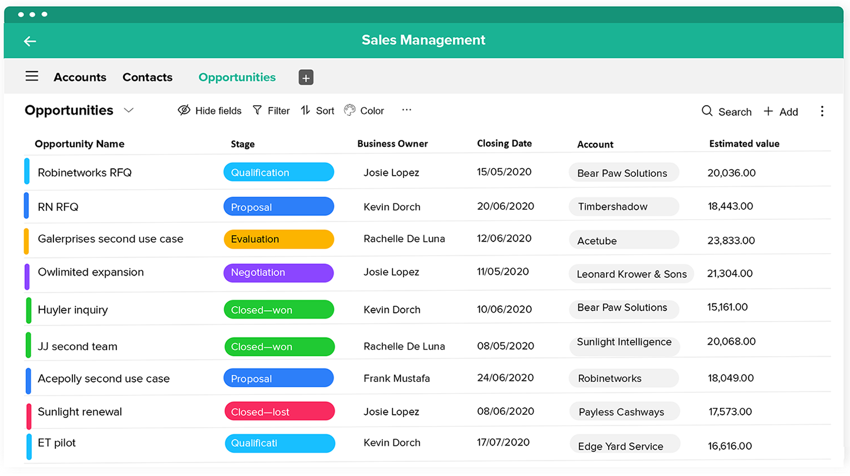This screenshot has width=850, height=476.
Task: Click the Timbershadow account chip
Action: pos(624,206)
